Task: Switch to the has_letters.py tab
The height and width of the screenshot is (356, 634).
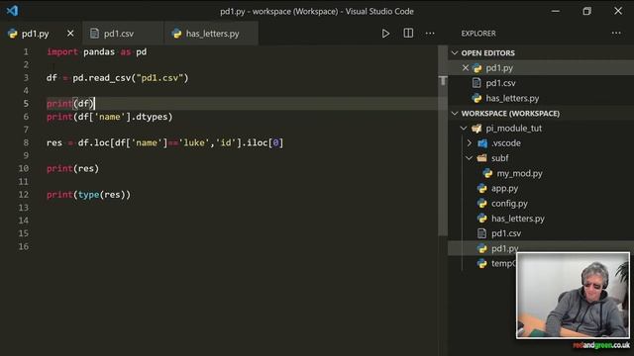Action: 211,33
